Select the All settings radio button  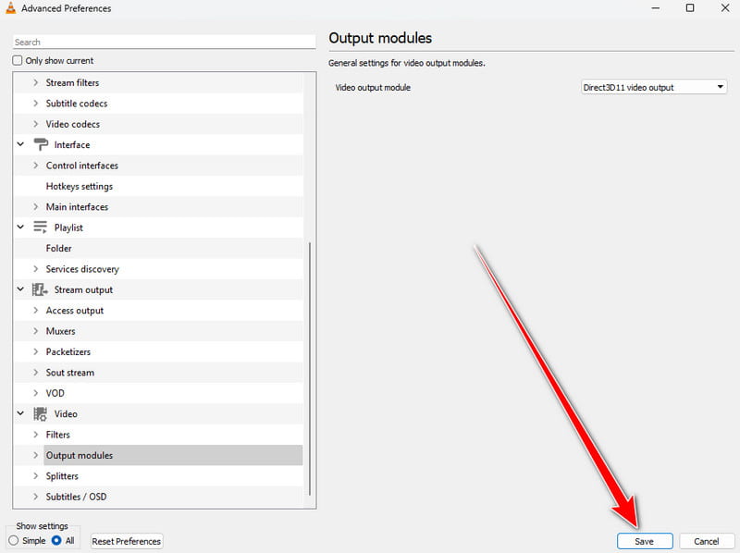[56, 541]
